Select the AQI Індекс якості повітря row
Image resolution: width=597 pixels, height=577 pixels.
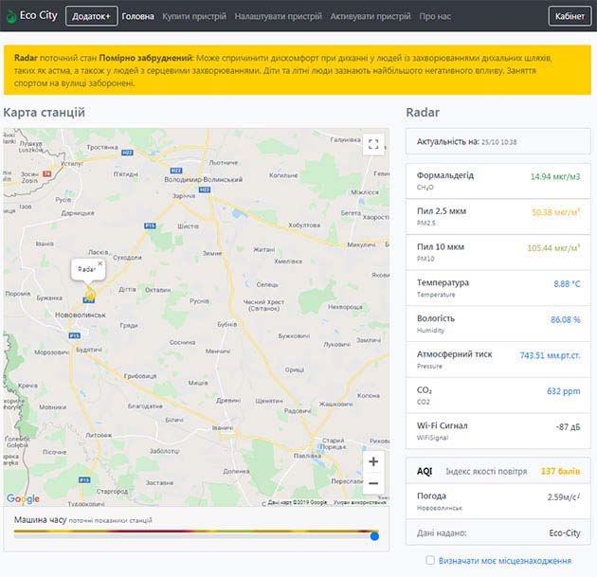coord(497,471)
